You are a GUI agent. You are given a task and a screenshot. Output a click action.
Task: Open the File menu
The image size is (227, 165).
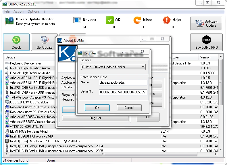(x=7, y=11)
